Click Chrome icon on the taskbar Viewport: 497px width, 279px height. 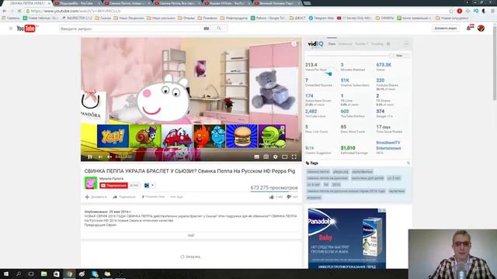[x=69, y=274]
